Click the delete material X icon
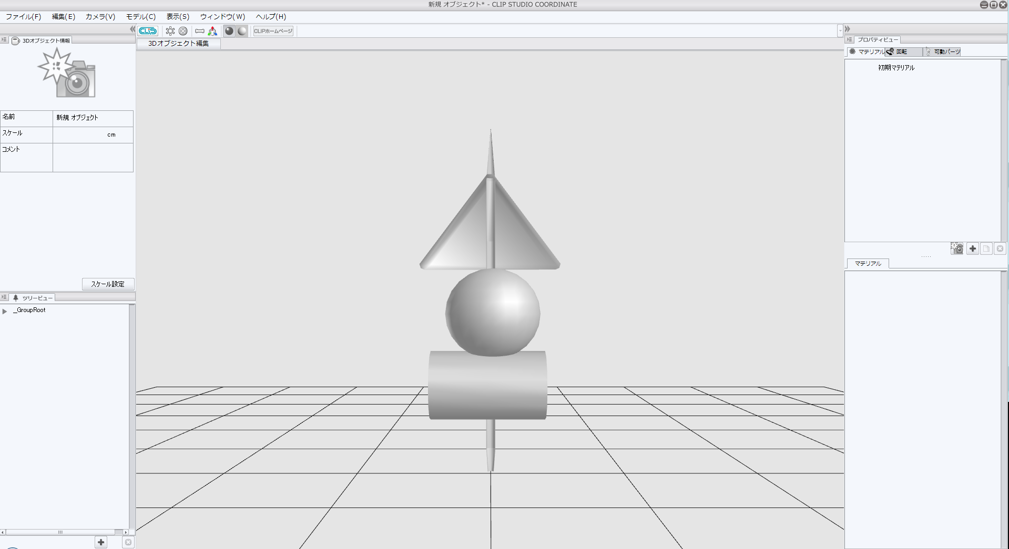Image resolution: width=1009 pixels, height=549 pixels. click(x=1000, y=248)
